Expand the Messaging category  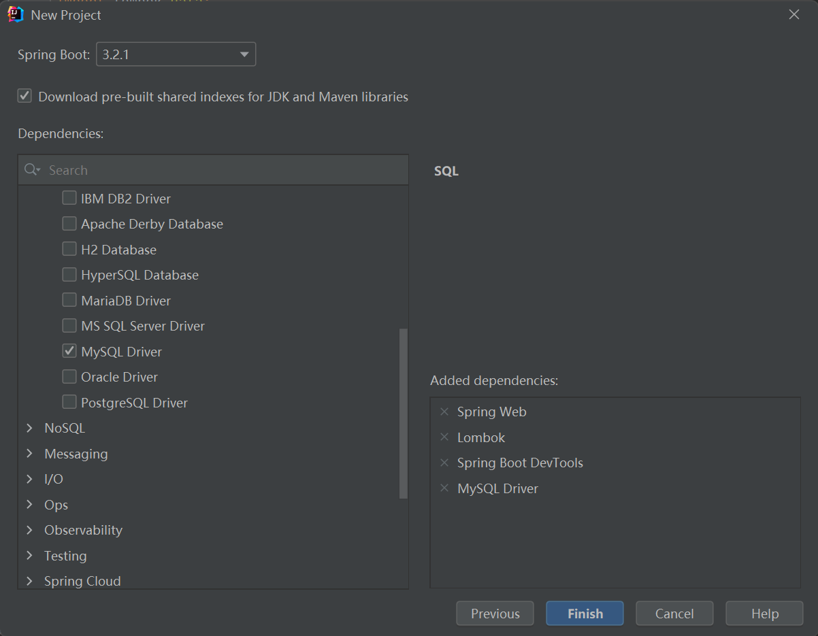[x=29, y=454]
